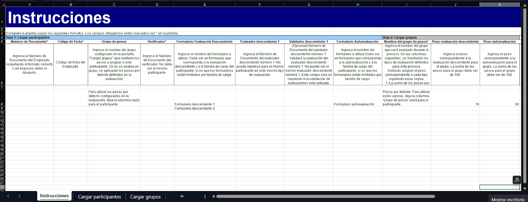This screenshot has height=202, width=528.
Task: Switch to the Cargar participantes sheet
Action: tap(99, 197)
